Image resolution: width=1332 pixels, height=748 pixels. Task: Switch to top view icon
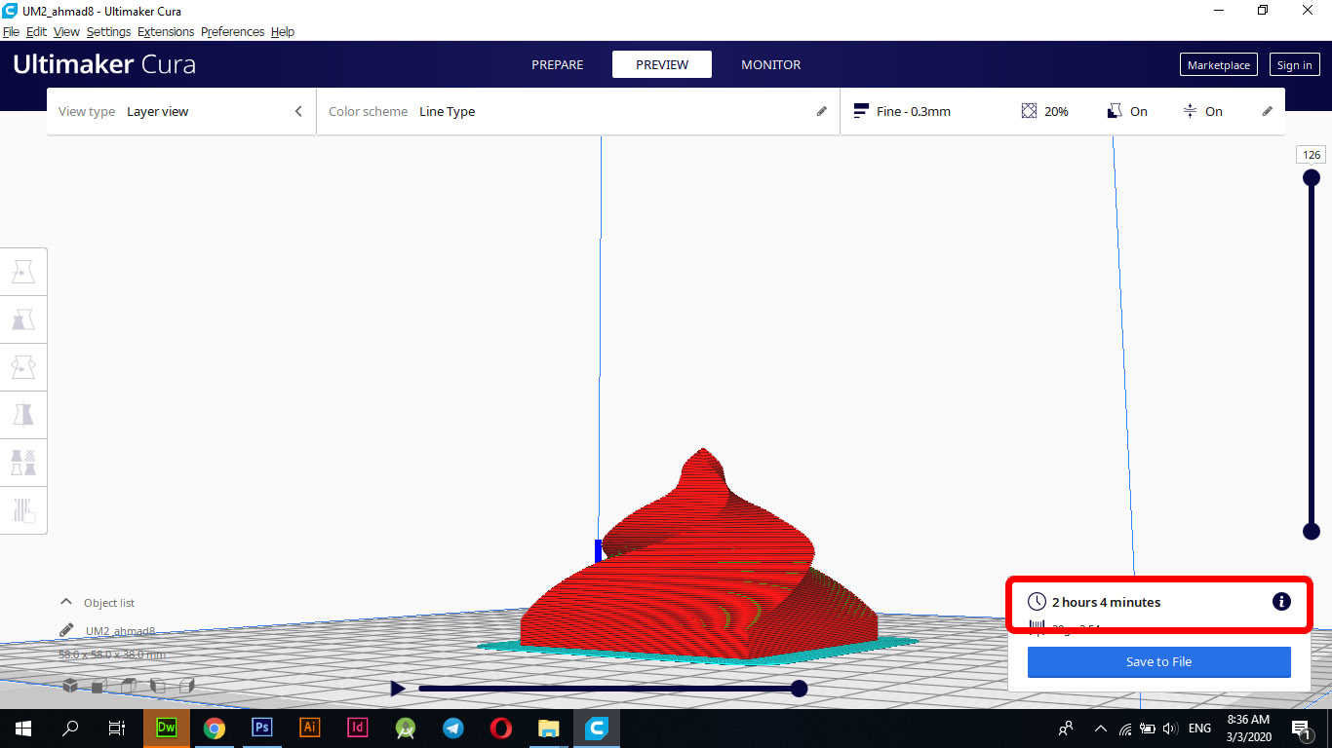128,686
